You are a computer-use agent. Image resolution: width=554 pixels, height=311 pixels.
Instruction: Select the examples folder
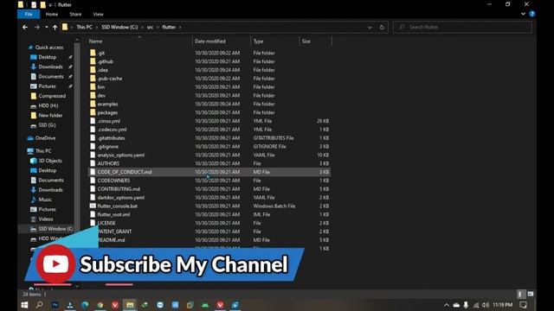coord(107,104)
